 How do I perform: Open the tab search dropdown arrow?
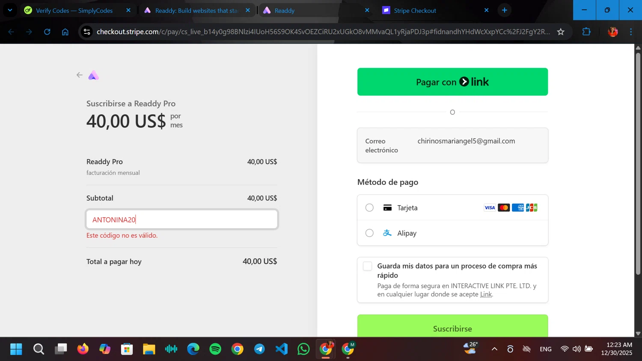point(10,10)
